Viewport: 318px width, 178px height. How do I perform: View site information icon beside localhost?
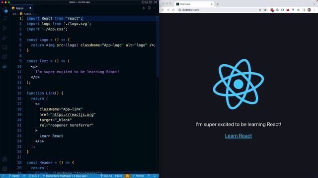click(180, 10)
